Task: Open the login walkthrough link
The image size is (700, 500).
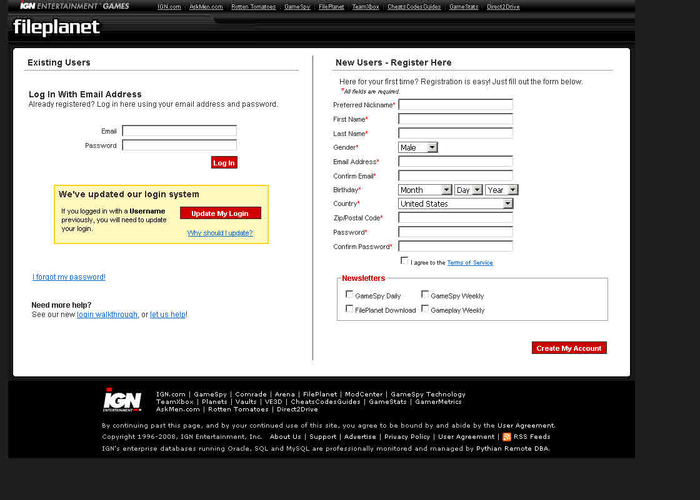Action: [107, 315]
